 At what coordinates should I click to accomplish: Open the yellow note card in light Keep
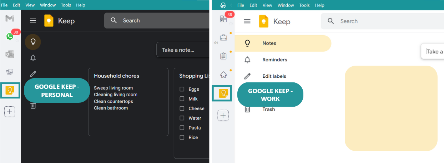(391, 108)
